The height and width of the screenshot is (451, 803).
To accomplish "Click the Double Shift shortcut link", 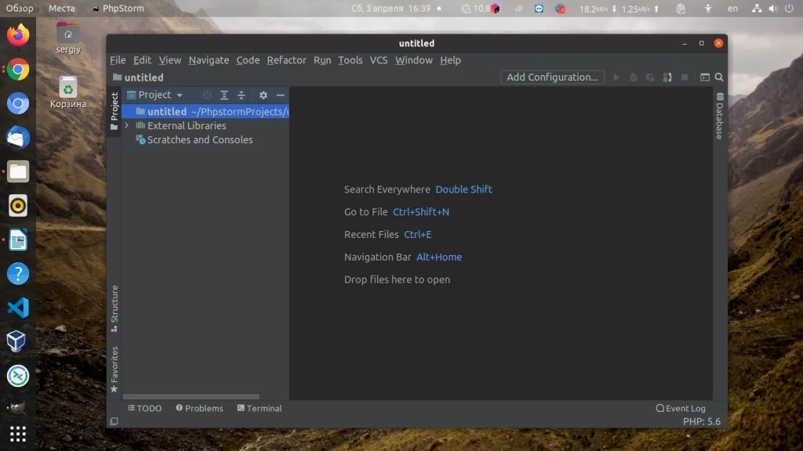I will tap(463, 189).
